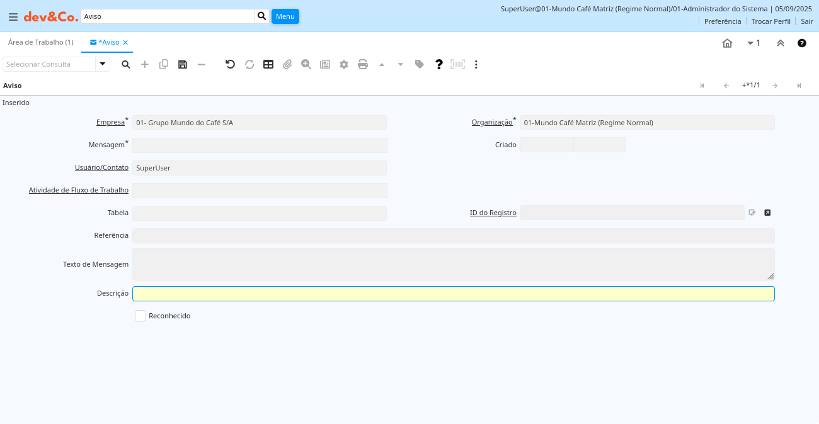
Task: Click the Sair logout link
Action: (x=807, y=21)
